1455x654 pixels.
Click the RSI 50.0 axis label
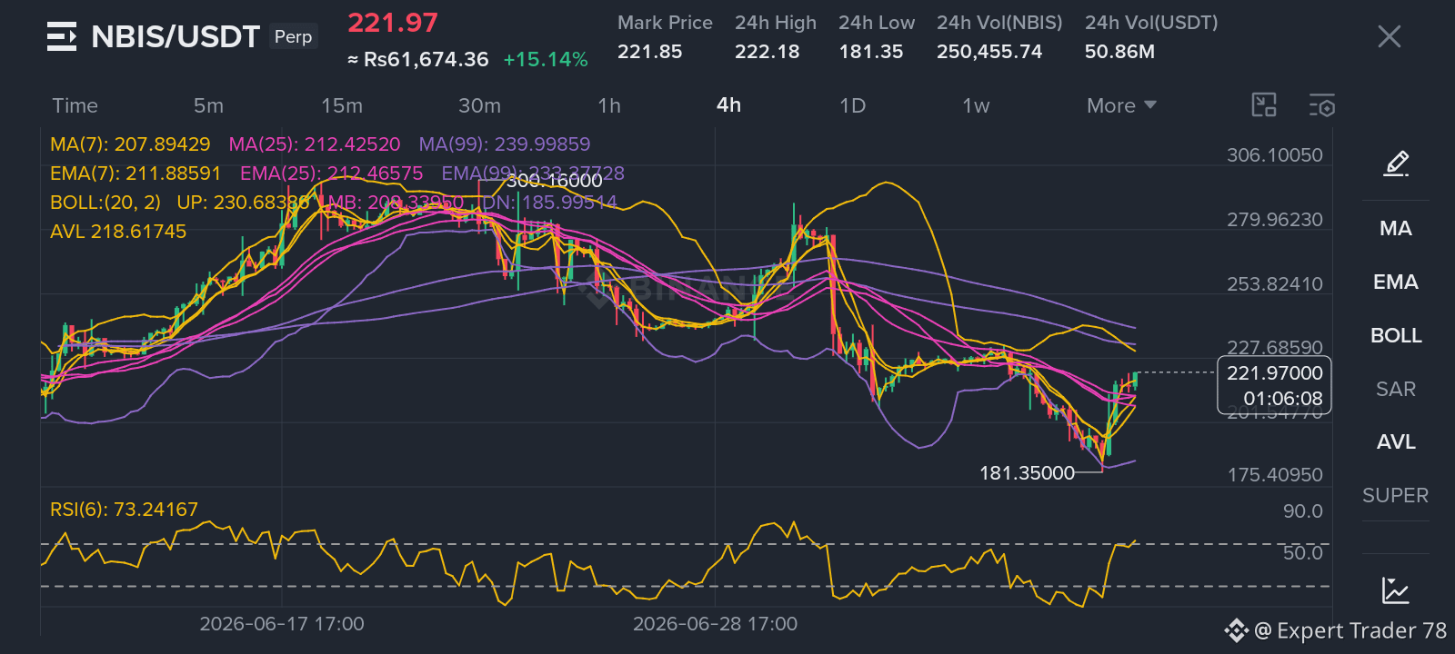tap(1303, 553)
